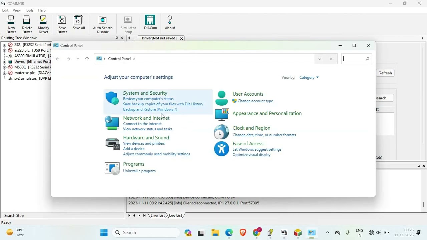Open Brave browser from the taskbar
Viewport: 427px width, 240px height.
243,233
